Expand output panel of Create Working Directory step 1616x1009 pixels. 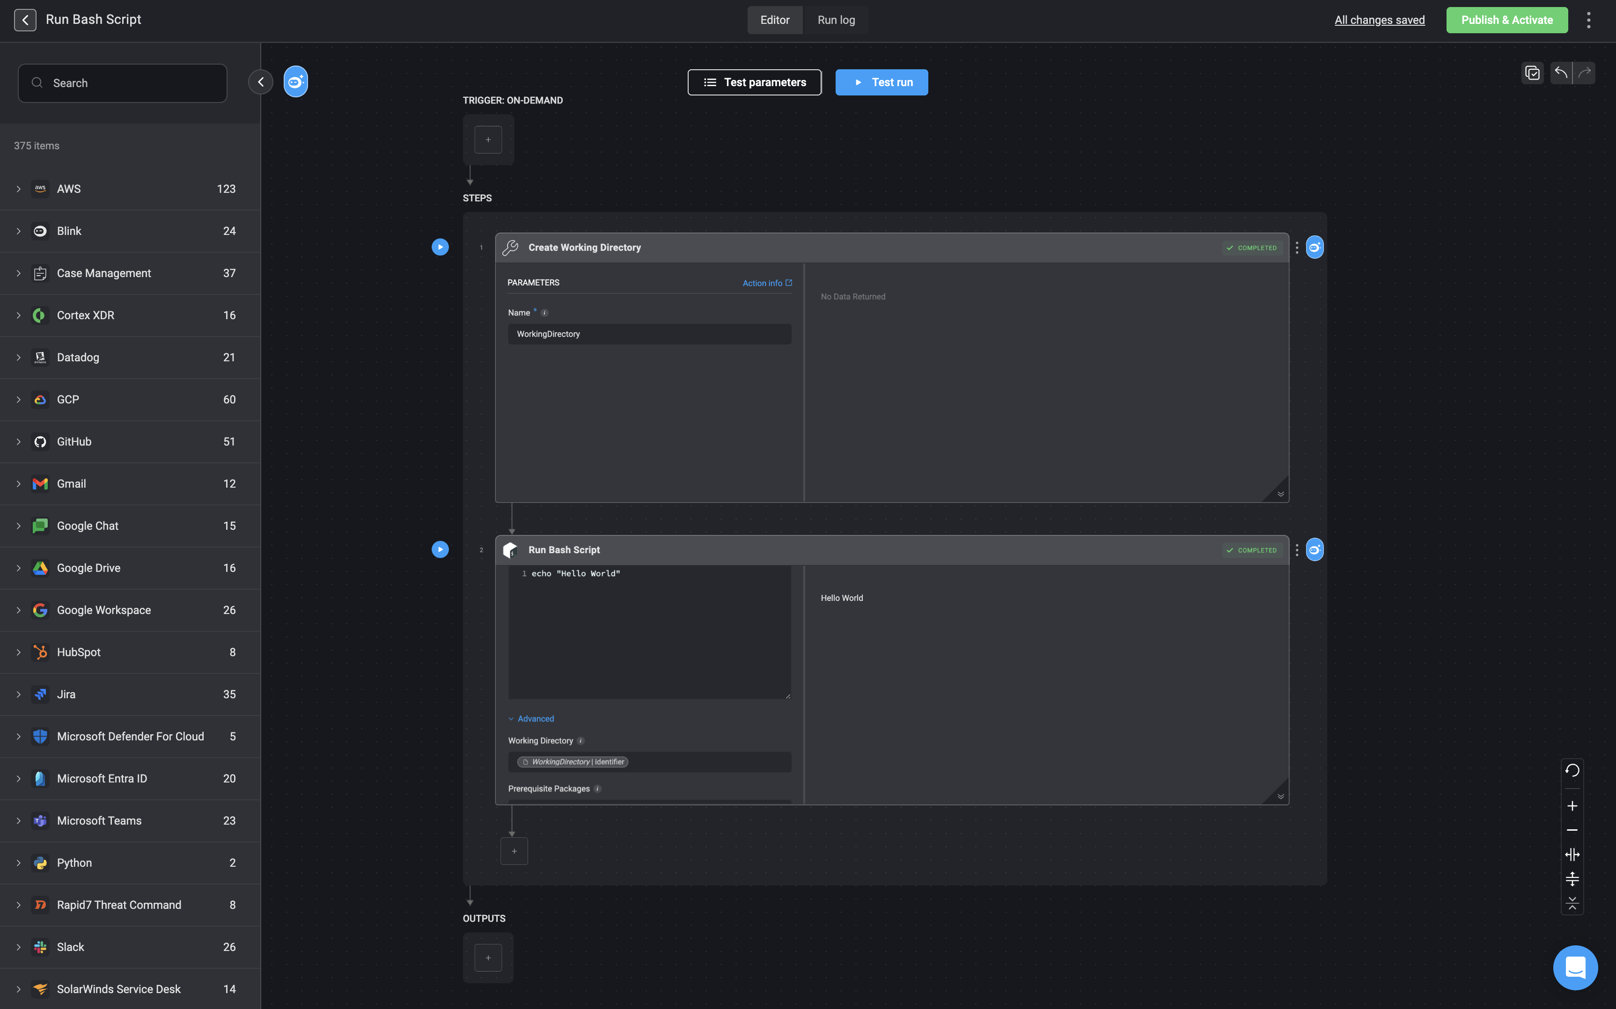point(1280,494)
